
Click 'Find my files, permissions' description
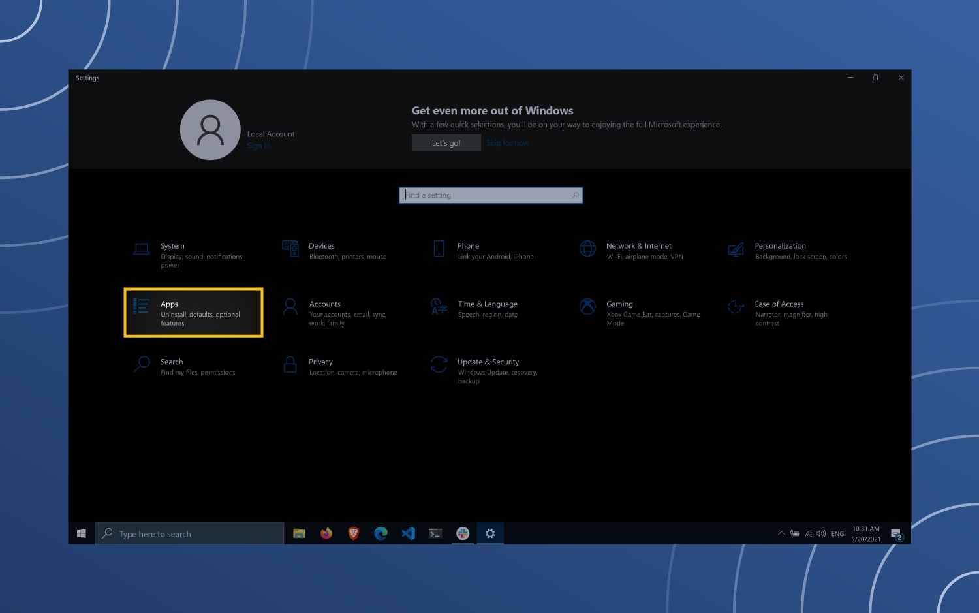(x=198, y=373)
